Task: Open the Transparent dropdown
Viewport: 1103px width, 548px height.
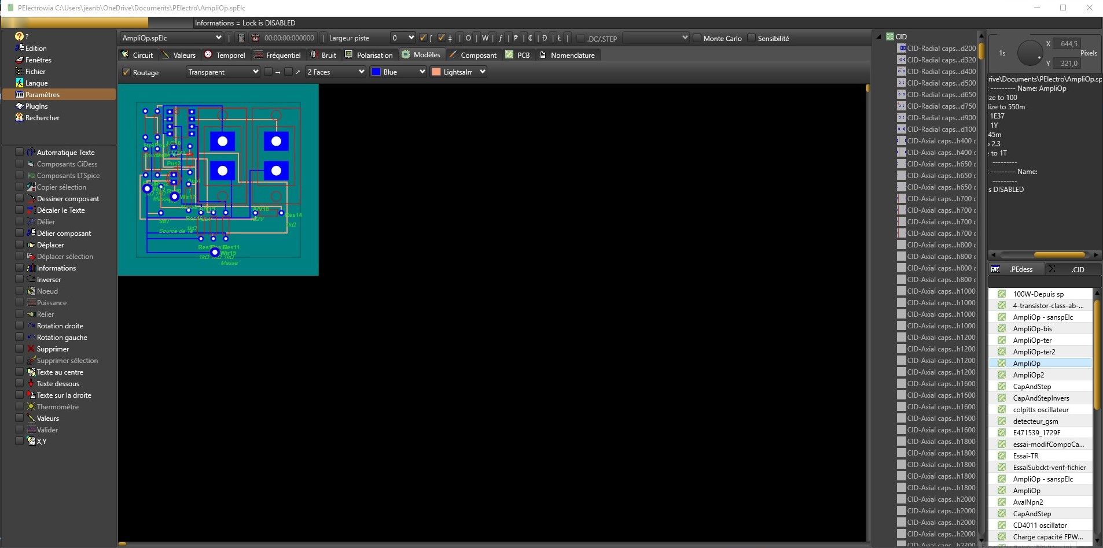Action: coord(223,72)
